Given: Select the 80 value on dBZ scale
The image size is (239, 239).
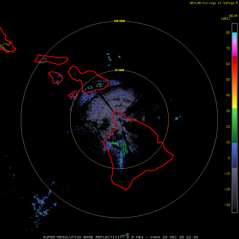Looking at the screenshot, I should click(228, 32).
